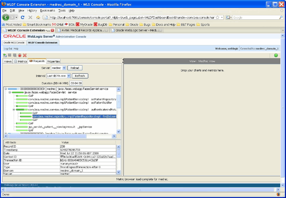Click the medrec_domain_1 domain value

(88, 171)
